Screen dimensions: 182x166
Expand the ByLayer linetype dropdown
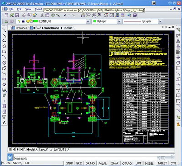tap(160, 21)
